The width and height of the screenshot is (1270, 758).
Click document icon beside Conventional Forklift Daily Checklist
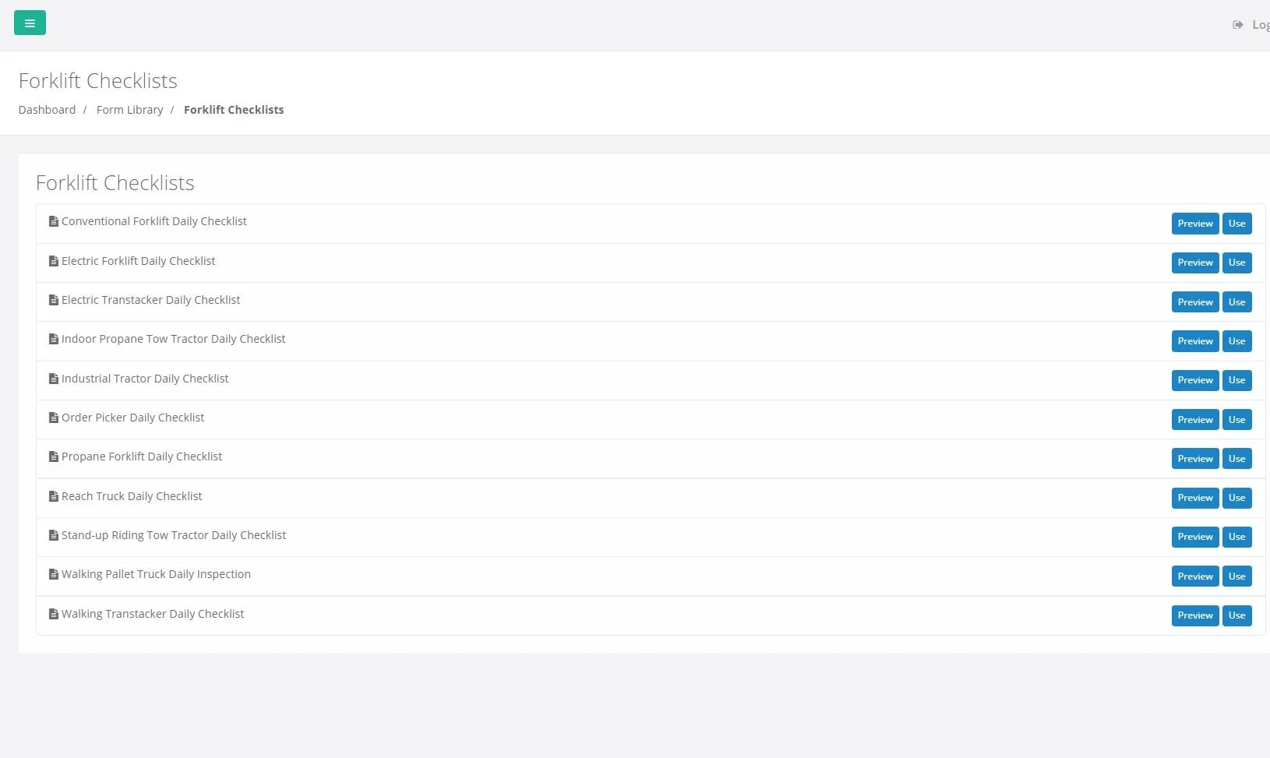point(54,222)
